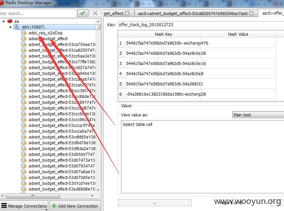284x211 pixels.
Task: Select key advert_budget_effect-53cf8d78e138
Action: (x=62, y=143)
